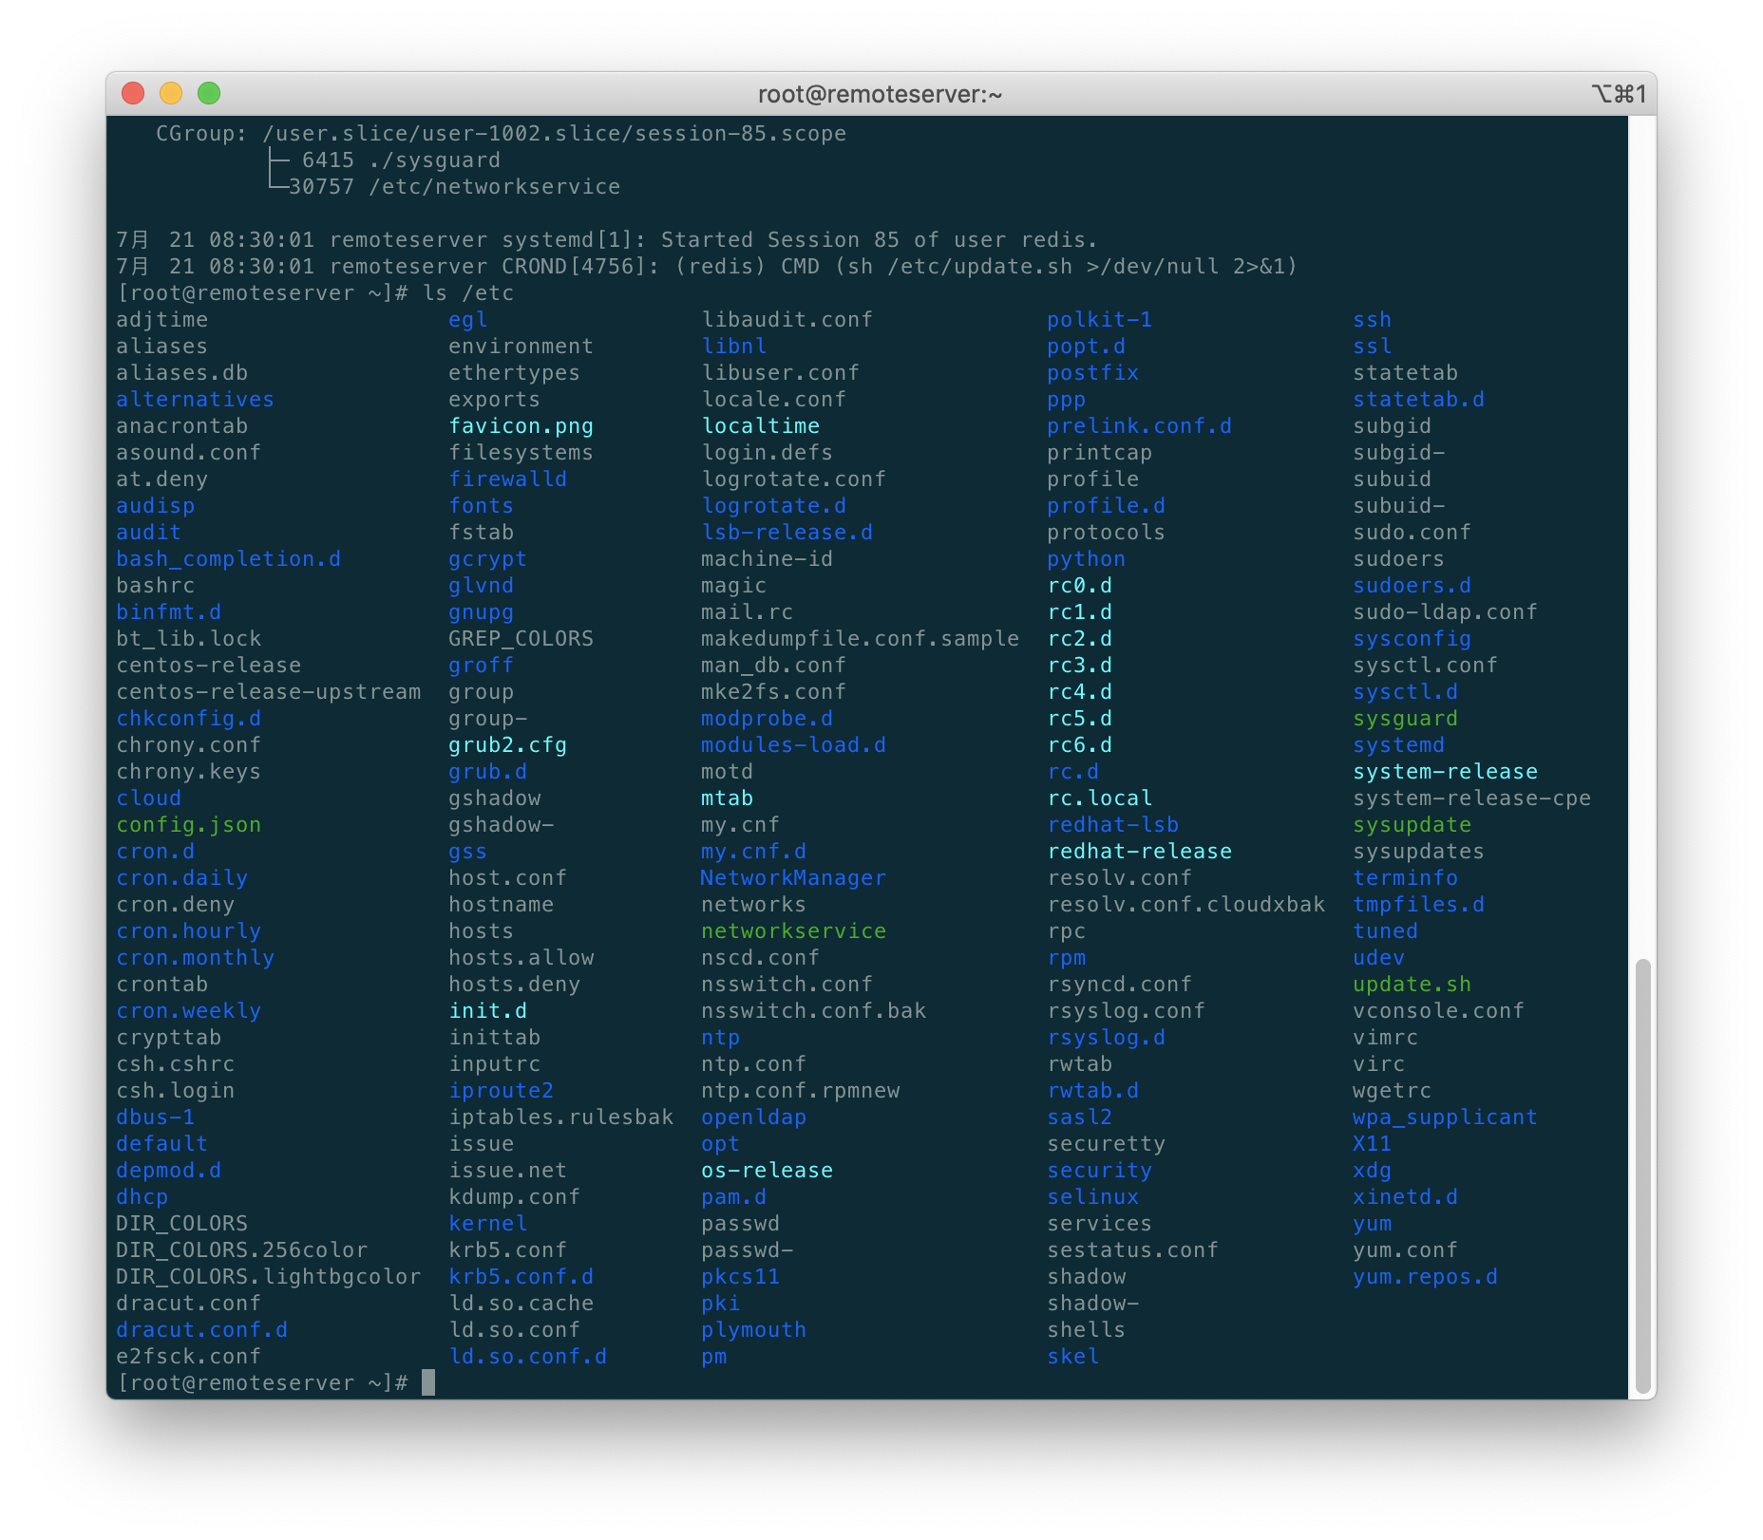Click the green update.sh entry in the listing

(1412, 985)
